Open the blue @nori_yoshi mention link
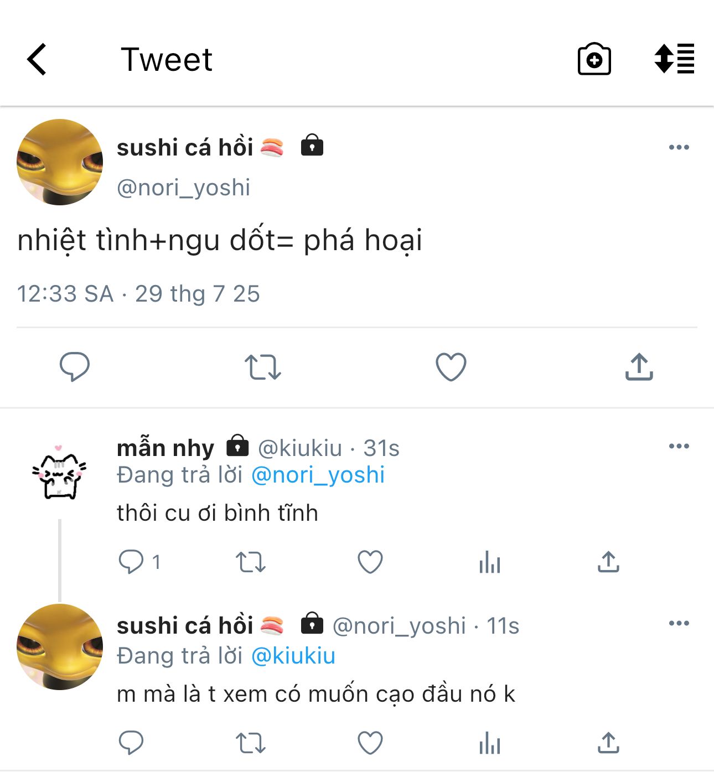 318,475
